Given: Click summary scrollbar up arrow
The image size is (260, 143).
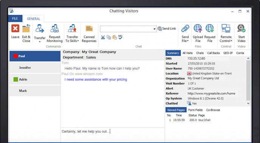Looking at the screenshot, I should tap(248, 58).
